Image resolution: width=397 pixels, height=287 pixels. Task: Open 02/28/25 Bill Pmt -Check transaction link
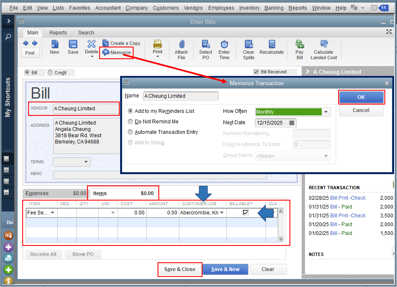pyautogui.click(x=348, y=198)
